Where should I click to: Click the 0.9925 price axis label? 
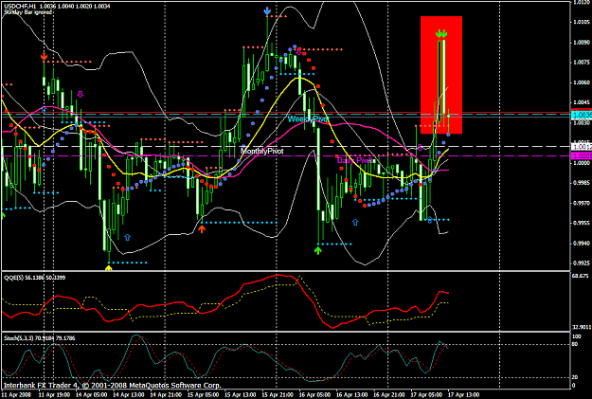[x=582, y=263]
